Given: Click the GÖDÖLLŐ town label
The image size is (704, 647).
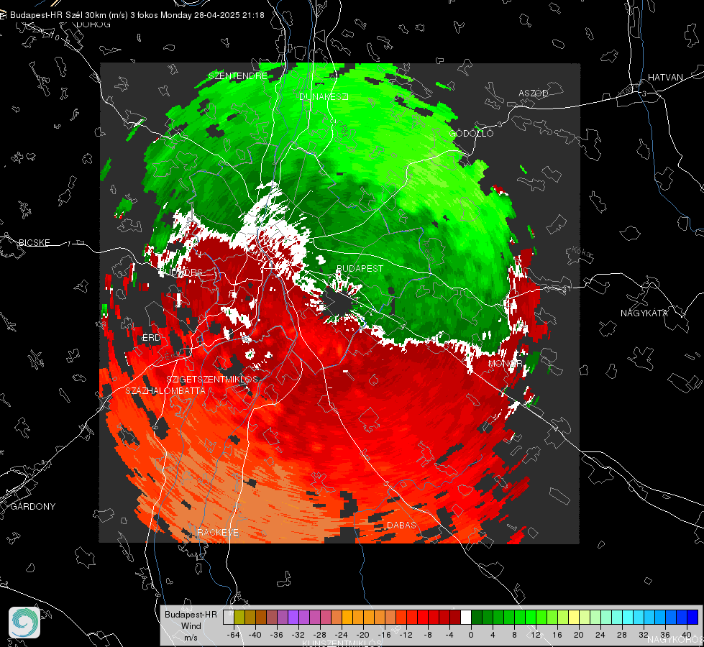Looking at the screenshot, I should [471, 133].
